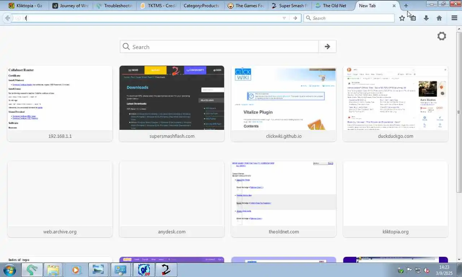Switch to The Old Net tab
This screenshot has height=277, width=462.
334,6
